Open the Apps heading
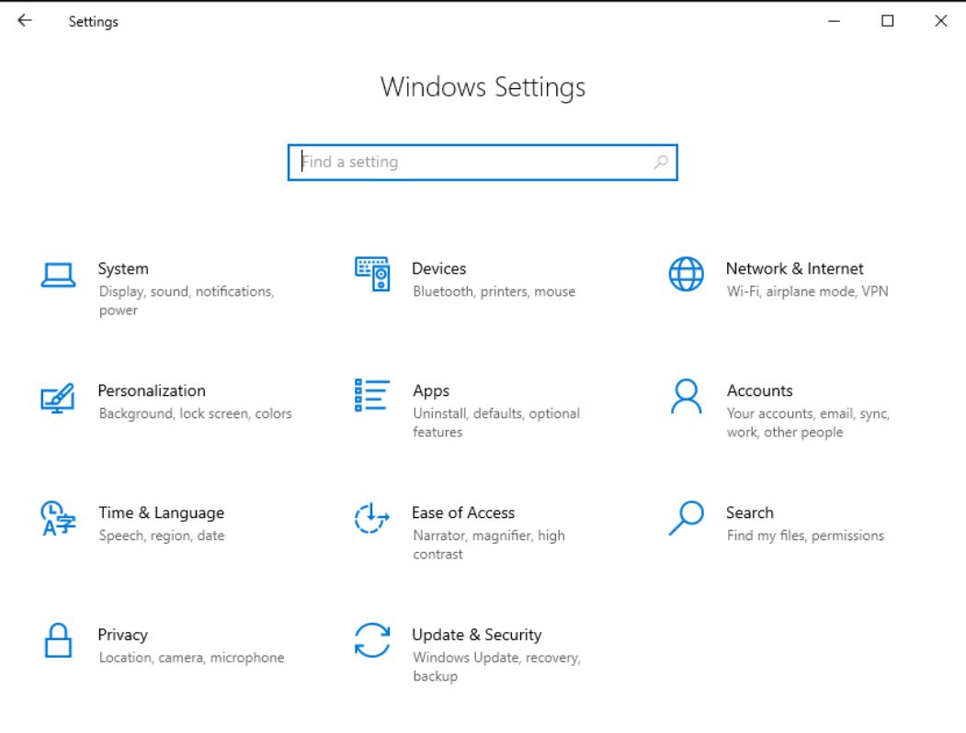The image size is (966, 733). click(x=431, y=391)
